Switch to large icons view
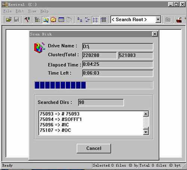 pos(80,20)
